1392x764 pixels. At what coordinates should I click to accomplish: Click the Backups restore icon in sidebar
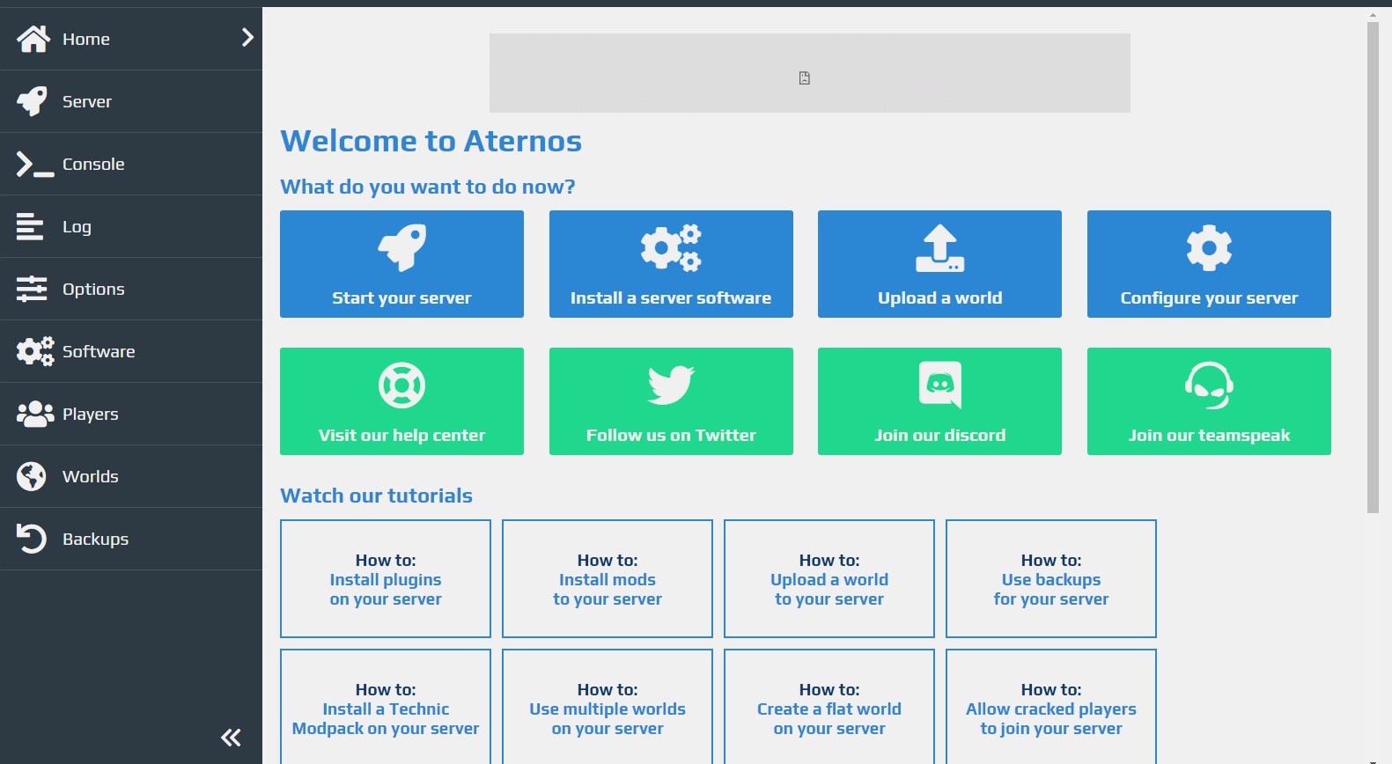pos(32,539)
